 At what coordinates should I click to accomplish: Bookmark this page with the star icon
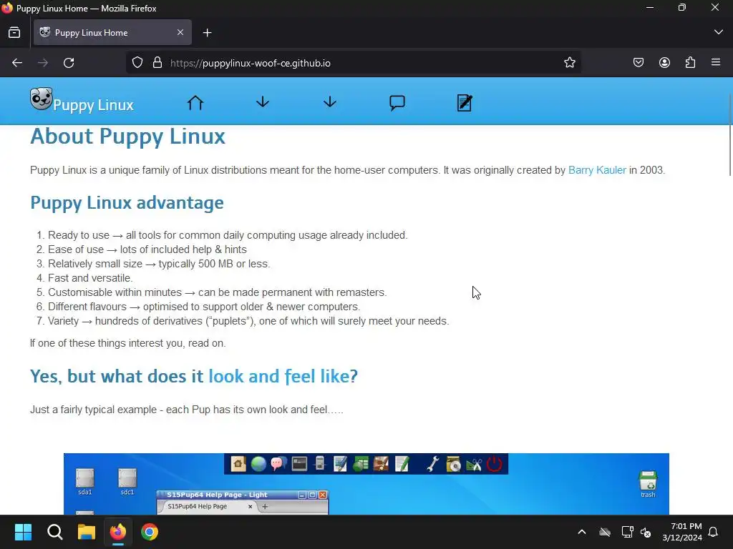(x=569, y=63)
